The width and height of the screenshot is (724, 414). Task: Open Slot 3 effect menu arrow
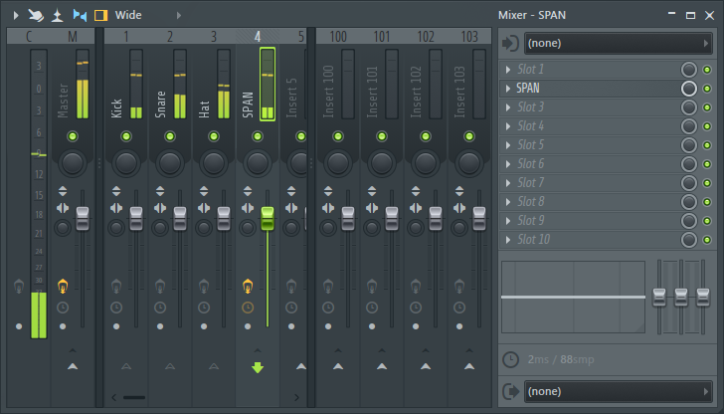coord(508,107)
